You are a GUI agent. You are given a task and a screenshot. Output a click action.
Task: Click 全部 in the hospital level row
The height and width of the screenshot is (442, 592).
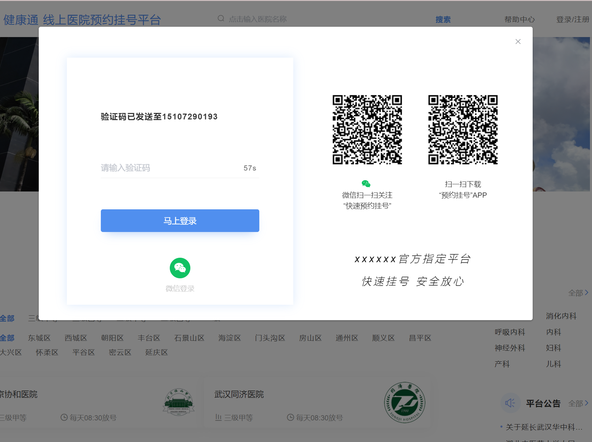pyautogui.click(x=7, y=318)
